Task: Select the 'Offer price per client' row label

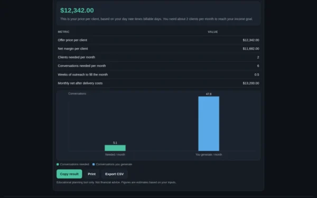Action: (72, 40)
